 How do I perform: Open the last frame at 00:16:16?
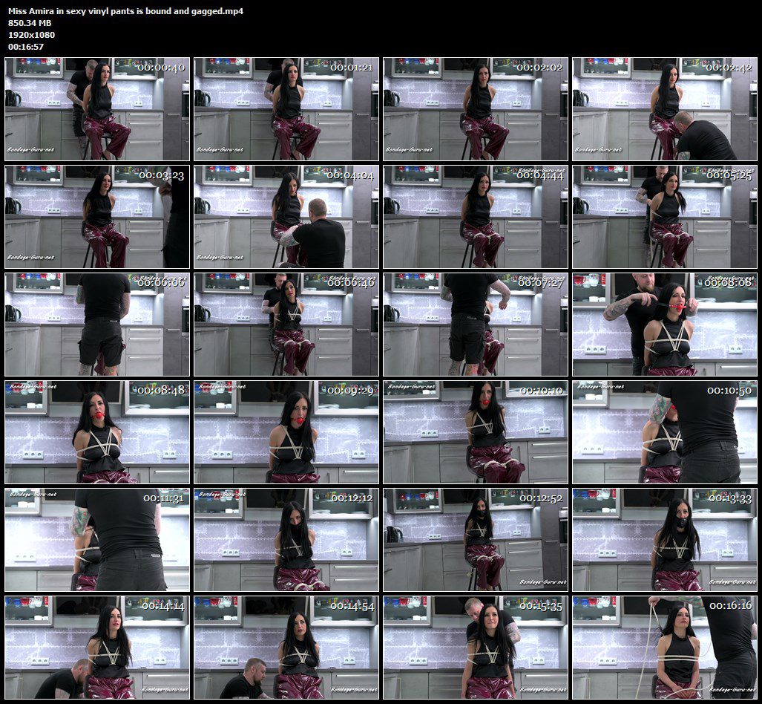(x=664, y=648)
